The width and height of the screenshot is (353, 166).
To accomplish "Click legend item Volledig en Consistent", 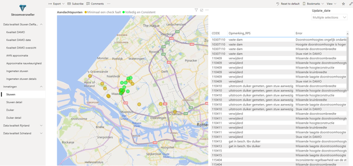I will click(139, 12).
